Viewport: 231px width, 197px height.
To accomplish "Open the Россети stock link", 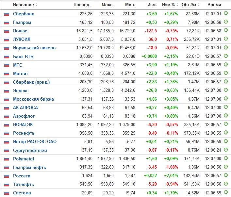I will [22, 176].
